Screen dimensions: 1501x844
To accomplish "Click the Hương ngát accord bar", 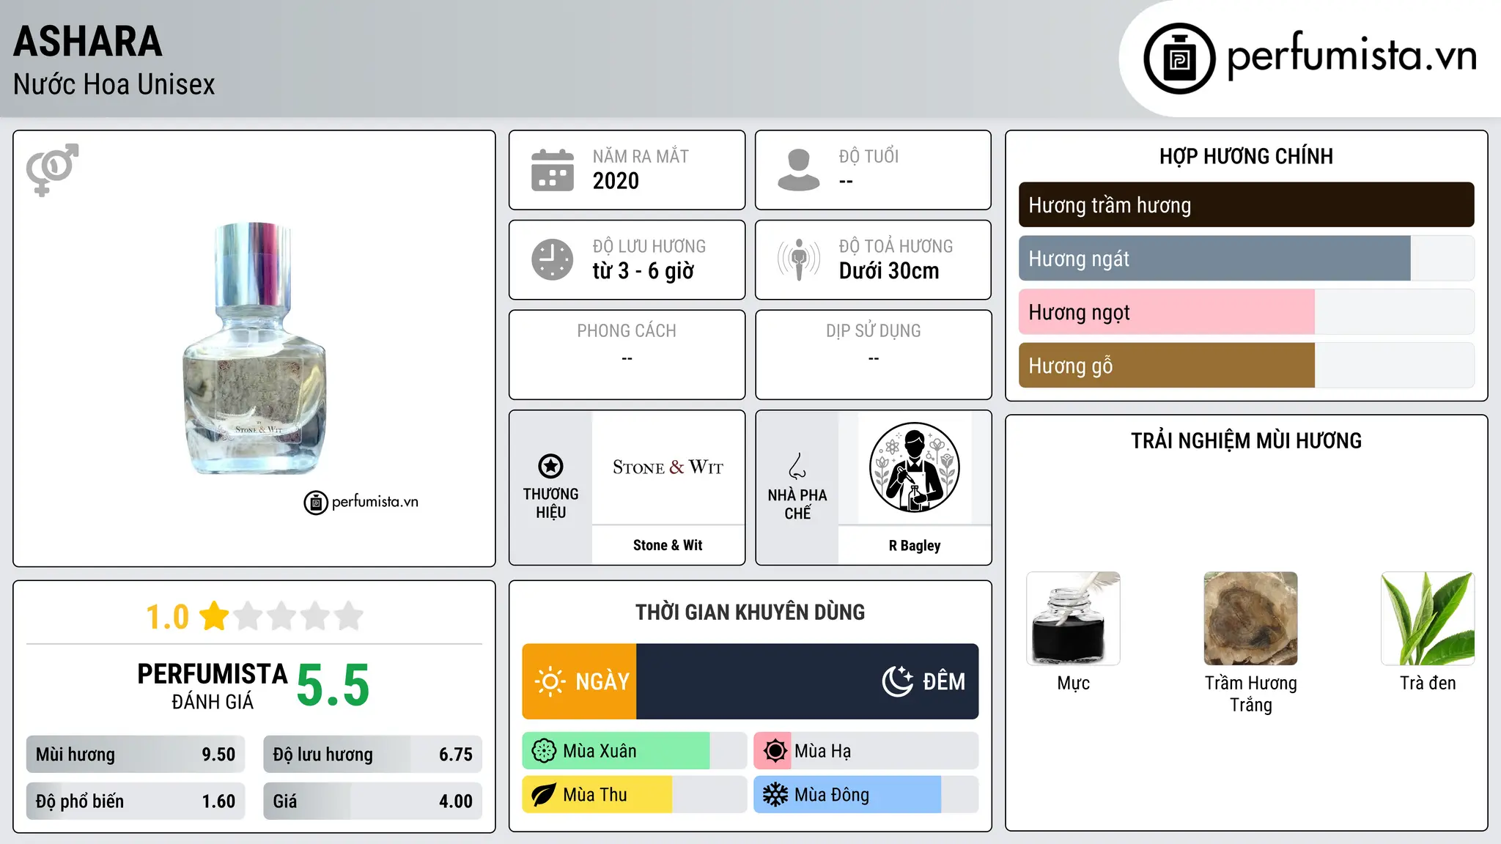I will point(1246,258).
